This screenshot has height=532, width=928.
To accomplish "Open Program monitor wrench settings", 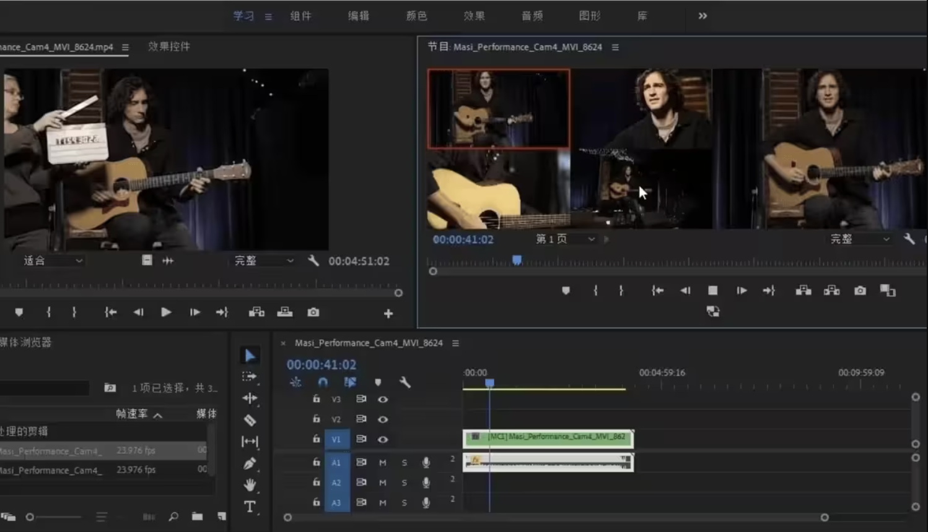I will [909, 239].
